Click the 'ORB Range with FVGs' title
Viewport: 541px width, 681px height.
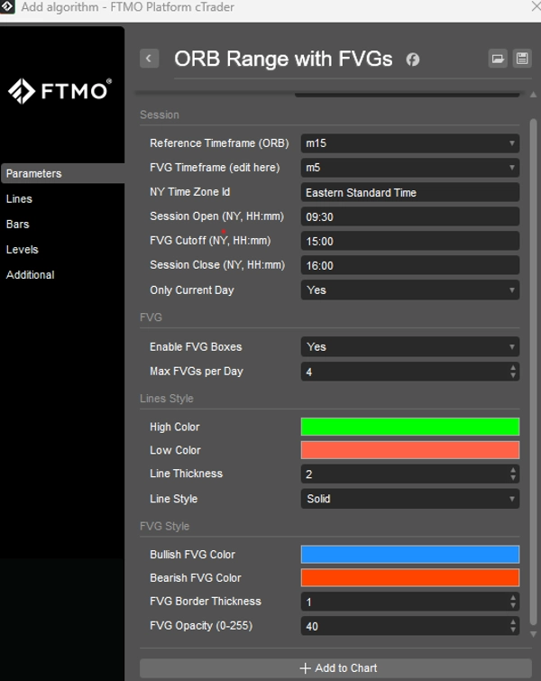[283, 59]
